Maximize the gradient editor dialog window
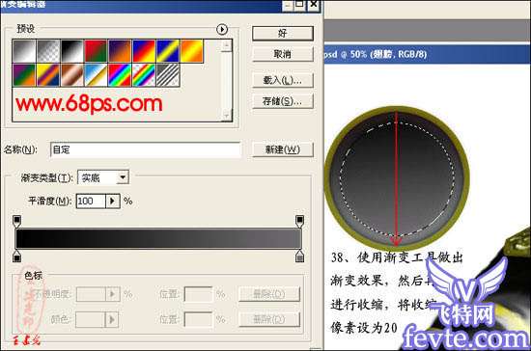Image resolution: width=531 pixels, height=351 pixels. [300, 5]
